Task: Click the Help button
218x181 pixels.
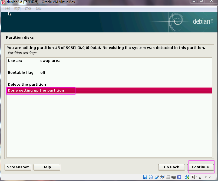Action: 47,167
